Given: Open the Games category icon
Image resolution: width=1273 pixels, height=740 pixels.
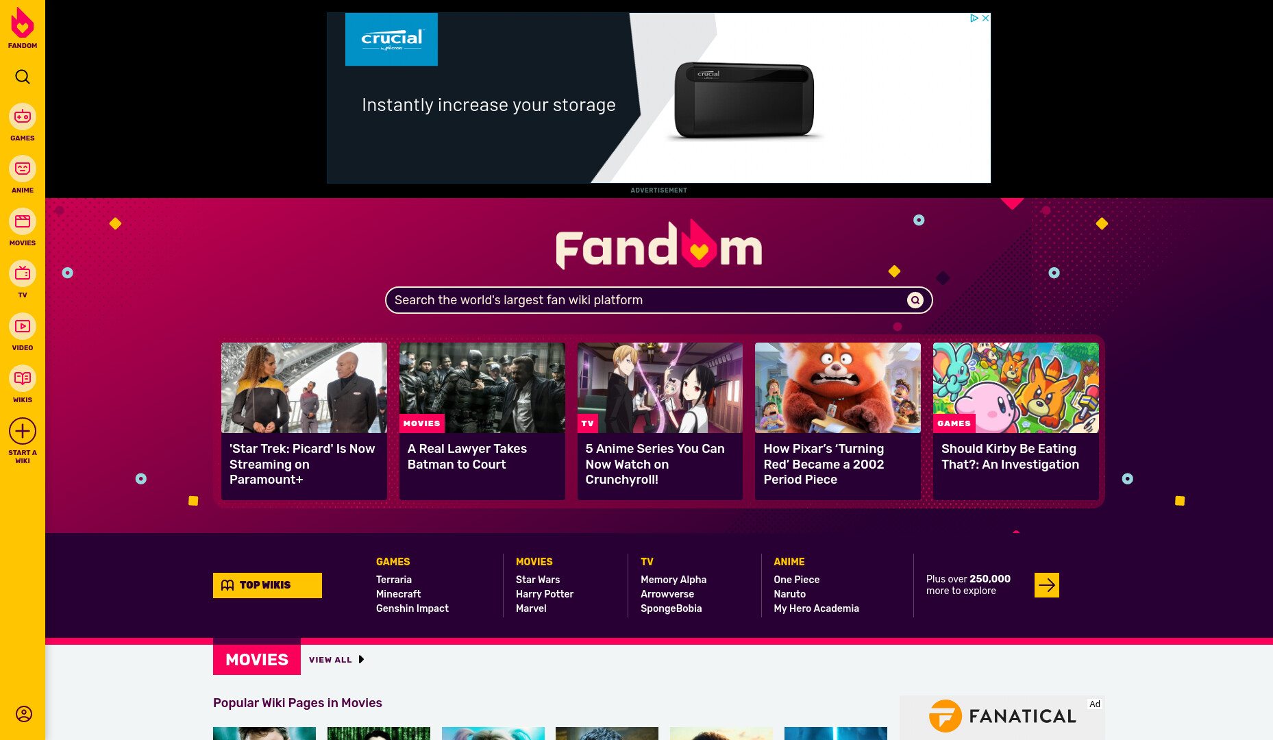Looking at the screenshot, I should [23, 116].
